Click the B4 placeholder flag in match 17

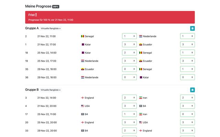coord(82,114)
